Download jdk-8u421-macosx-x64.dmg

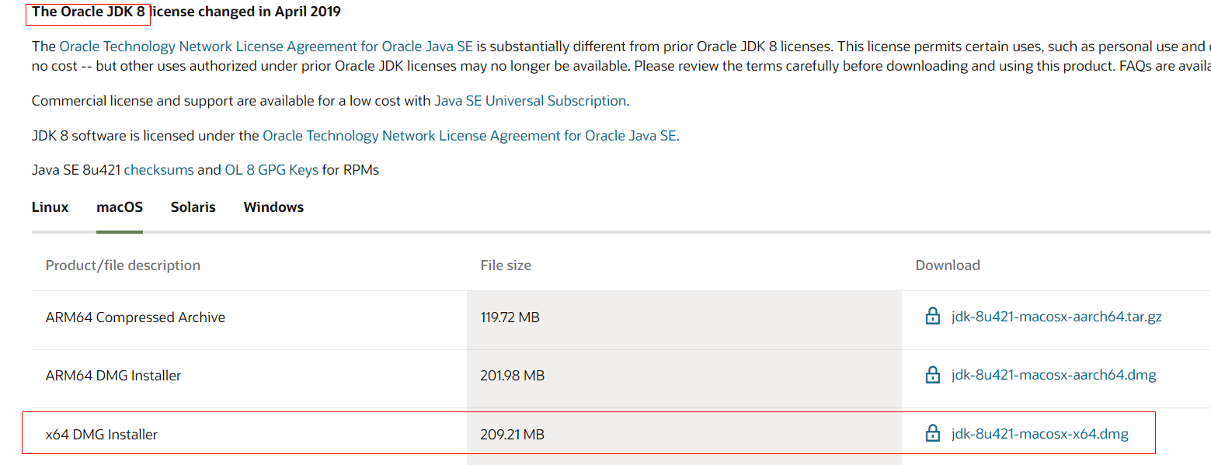pos(1039,434)
